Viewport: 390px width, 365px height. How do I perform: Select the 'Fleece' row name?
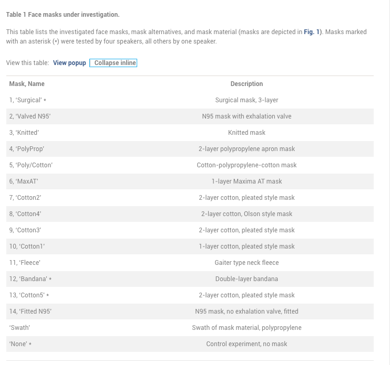point(25,263)
